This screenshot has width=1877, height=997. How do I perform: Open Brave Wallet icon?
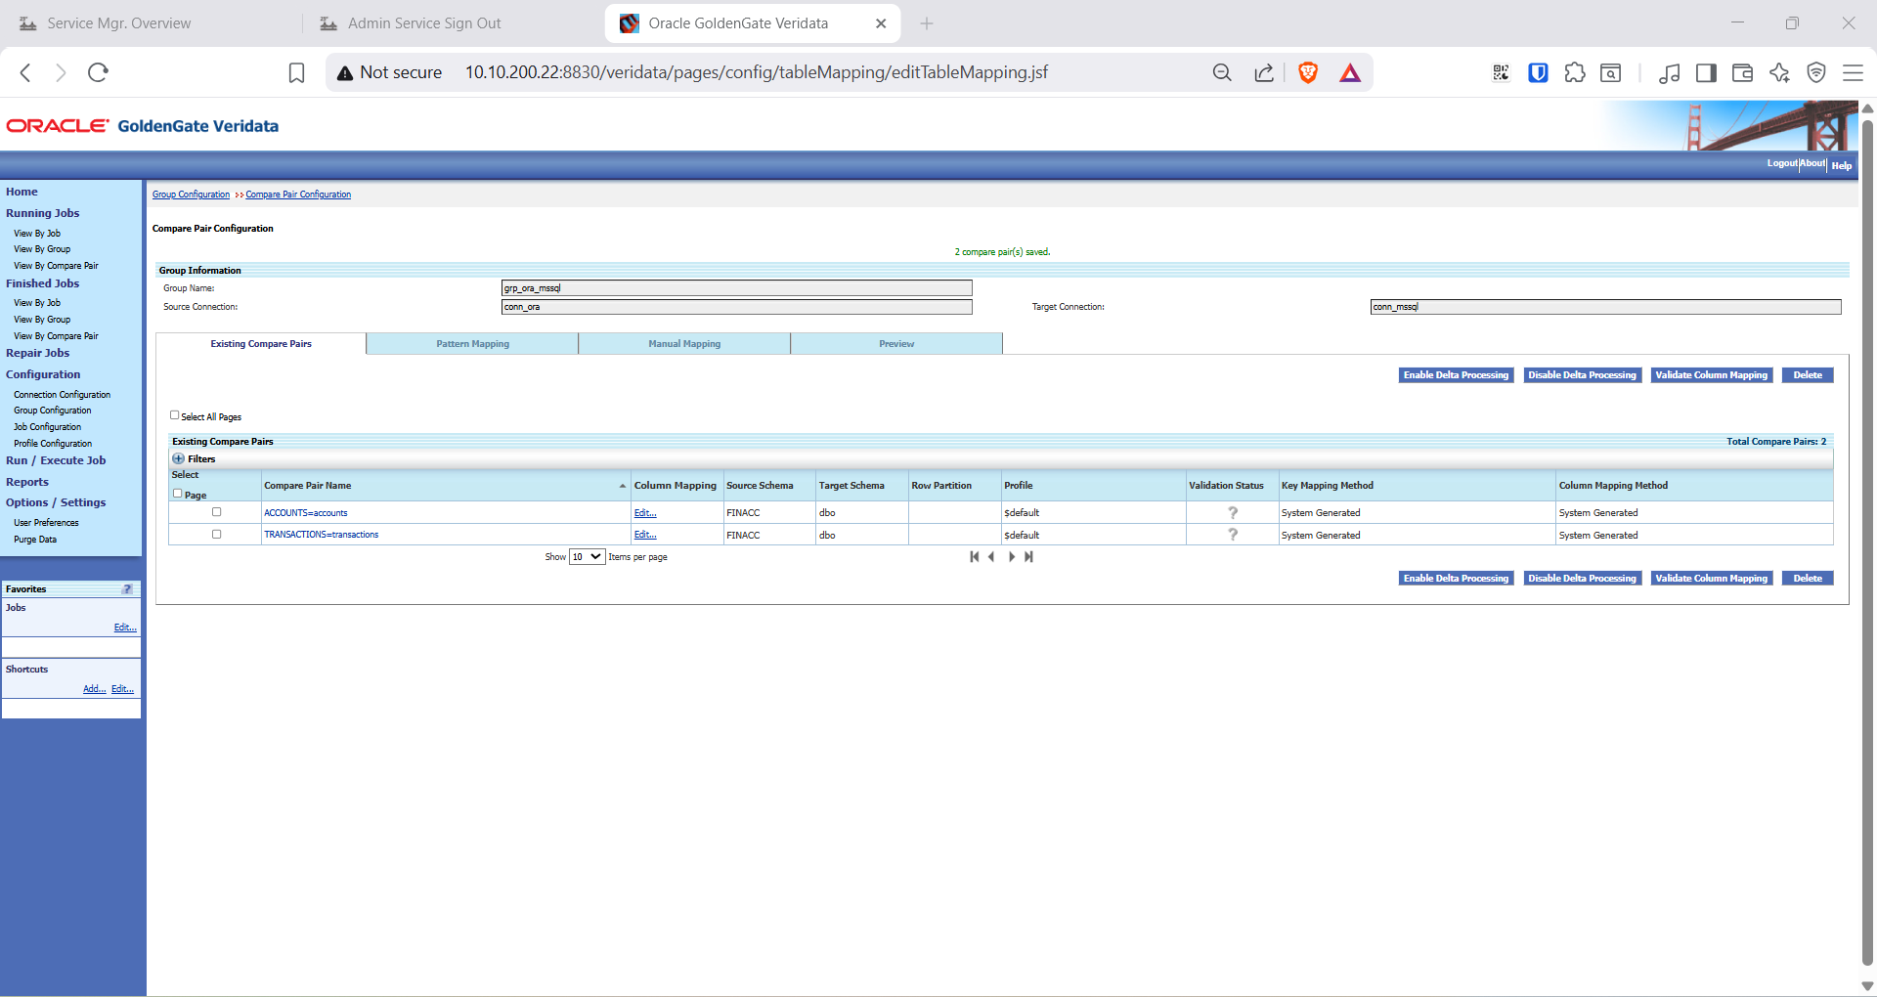[x=1742, y=72]
